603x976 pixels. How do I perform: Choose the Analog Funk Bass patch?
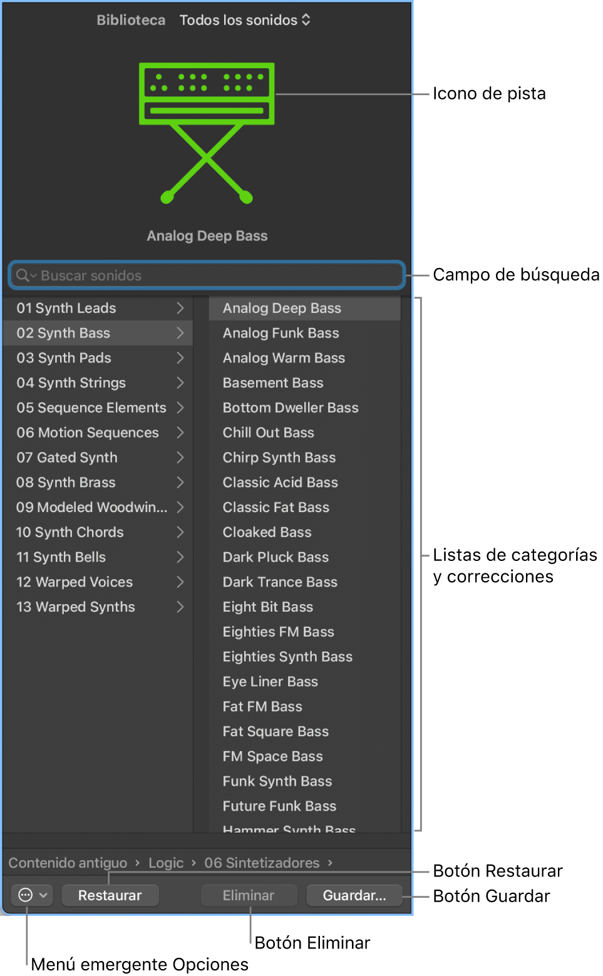(281, 333)
